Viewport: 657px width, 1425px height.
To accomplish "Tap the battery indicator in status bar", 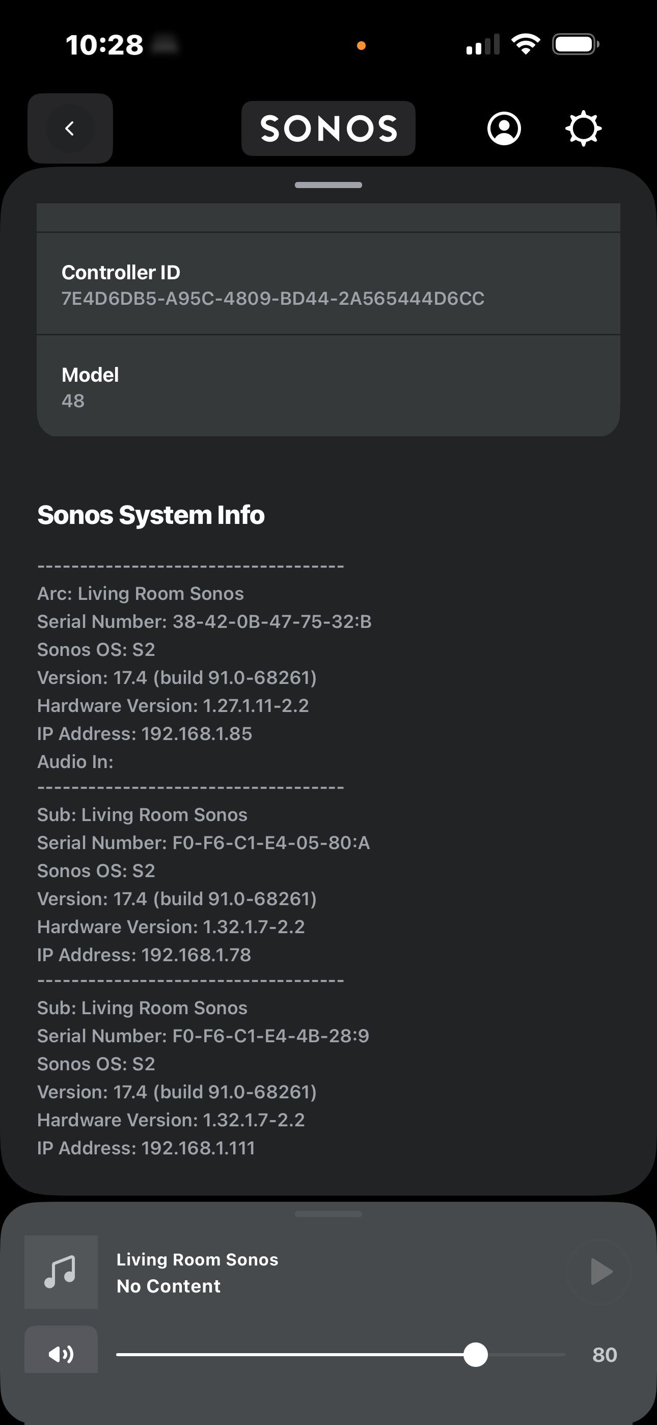I will pyautogui.click(x=575, y=44).
